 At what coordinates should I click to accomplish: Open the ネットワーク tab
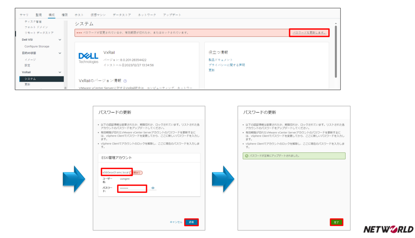(147, 15)
